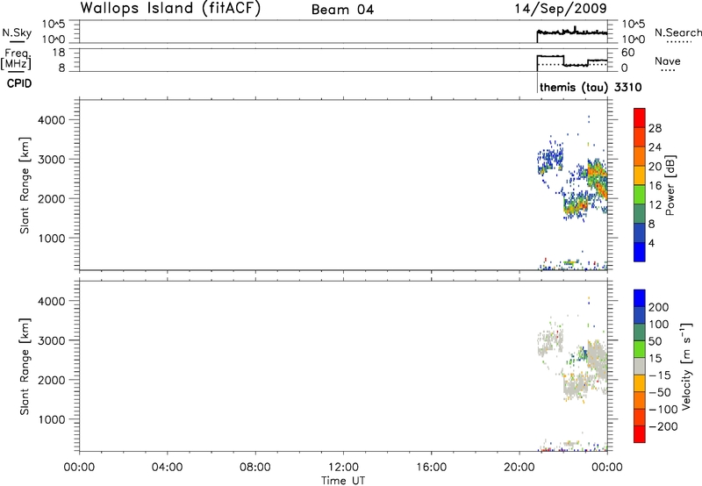Click the "60" Nave axis tick
702x486 pixels.
pyautogui.click(x=627, y=53)
